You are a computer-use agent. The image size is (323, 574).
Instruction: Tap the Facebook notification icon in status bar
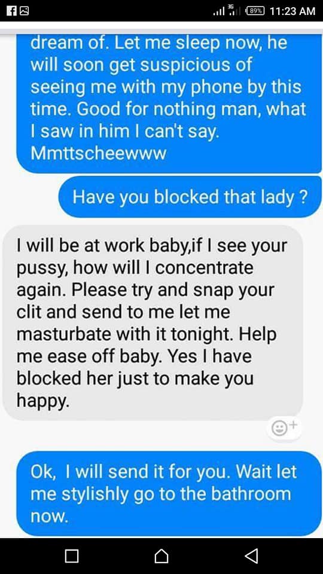click(x=12, y=11)
